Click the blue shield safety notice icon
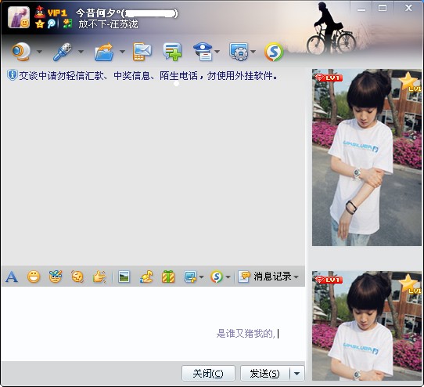 tap(13, 75)
